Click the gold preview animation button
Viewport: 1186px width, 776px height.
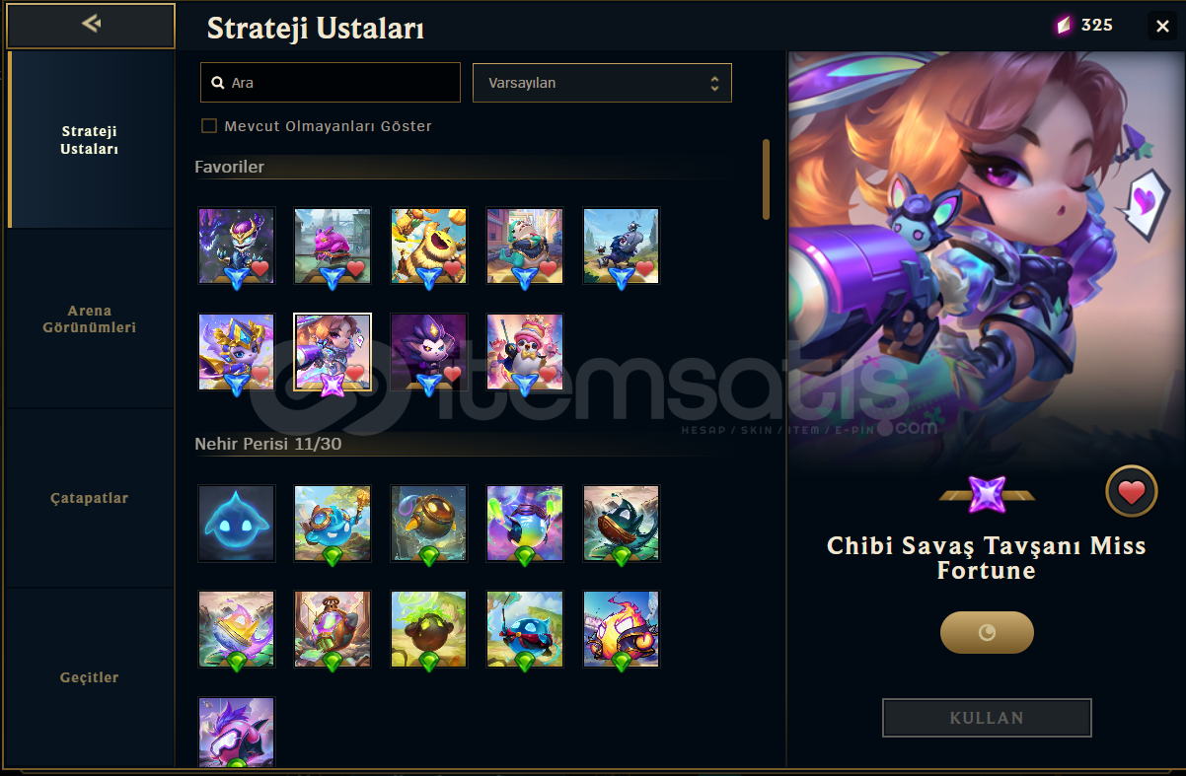pos(987,632)
